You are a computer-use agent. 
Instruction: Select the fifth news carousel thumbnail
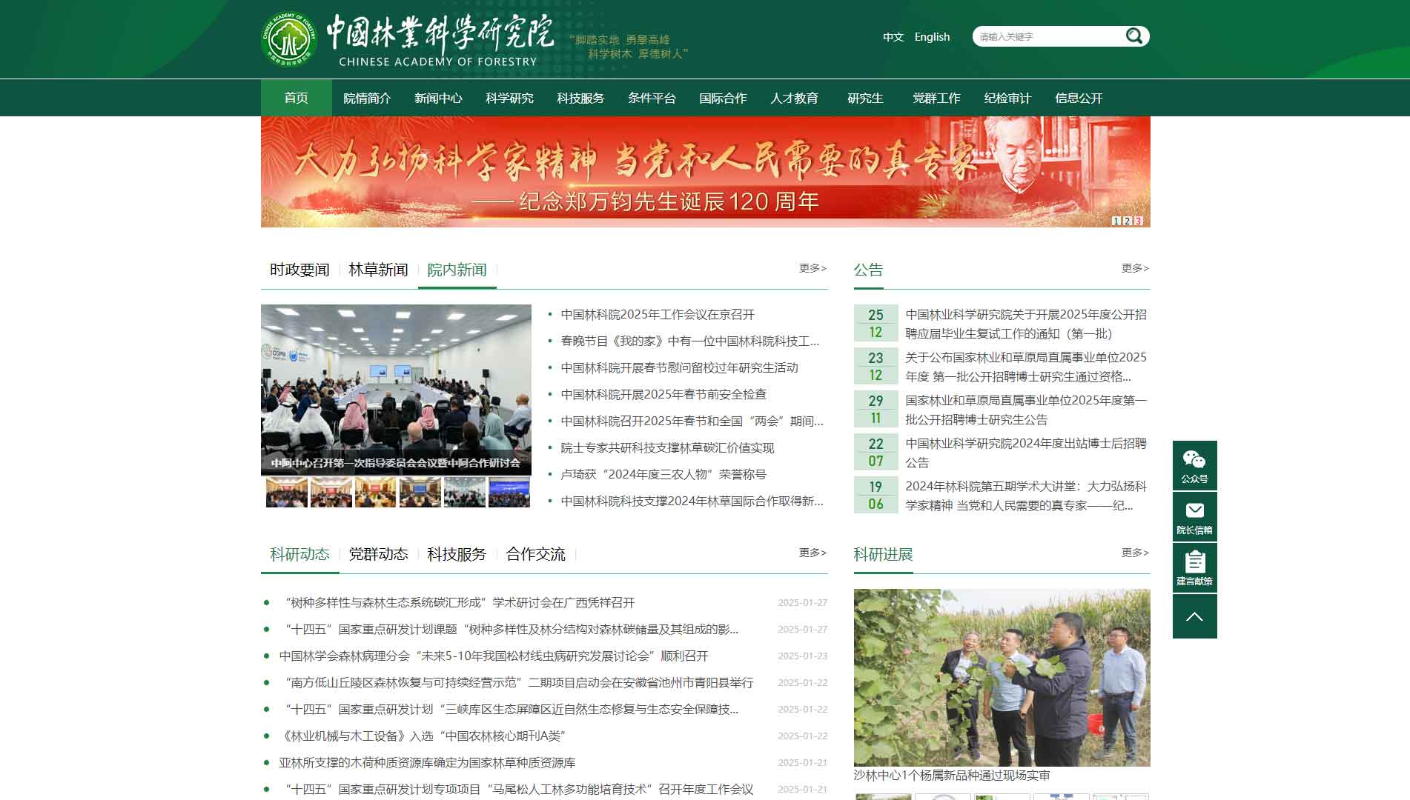click(x=465, y=492)
